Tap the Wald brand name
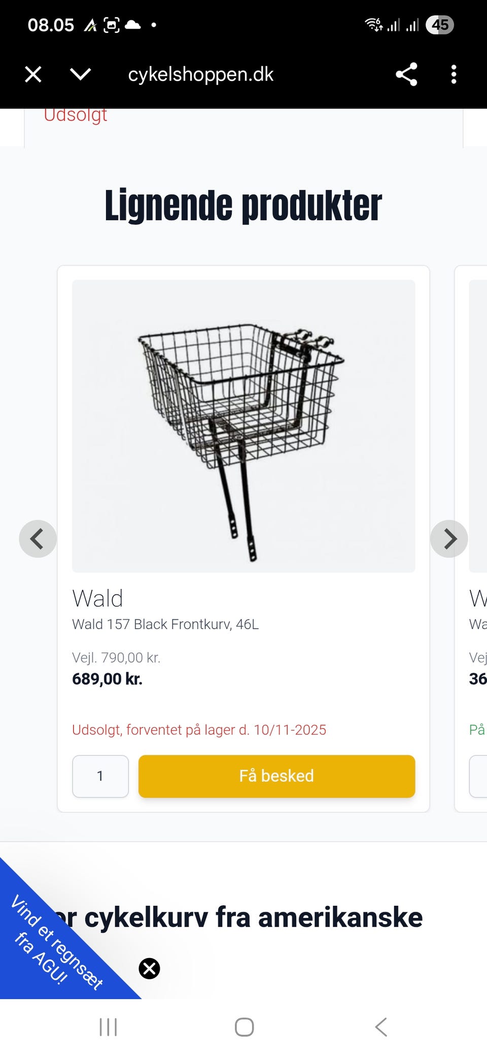This screenshot has width=487, height=1056. (x=97, y=599)
